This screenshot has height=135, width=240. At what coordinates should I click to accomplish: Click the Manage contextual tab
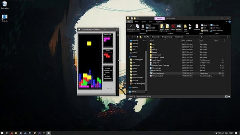(x=159, y=18)
